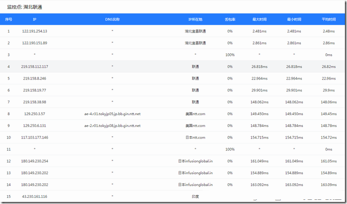Select the title 监控点: 湖北联通
347x204 pixels.
[x=24, y=7]
